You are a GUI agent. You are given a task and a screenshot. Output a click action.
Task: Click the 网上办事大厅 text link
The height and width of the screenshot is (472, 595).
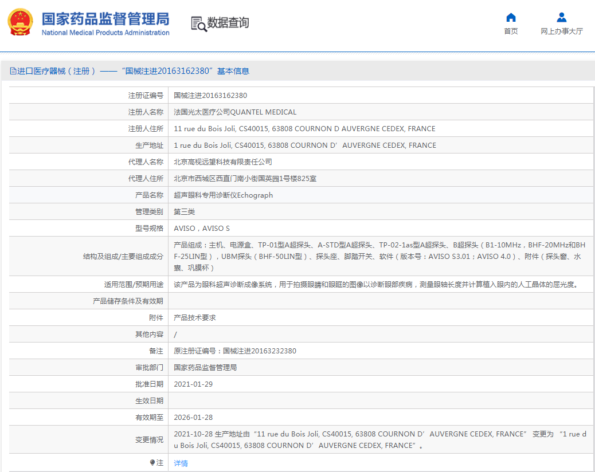point(562,31)
